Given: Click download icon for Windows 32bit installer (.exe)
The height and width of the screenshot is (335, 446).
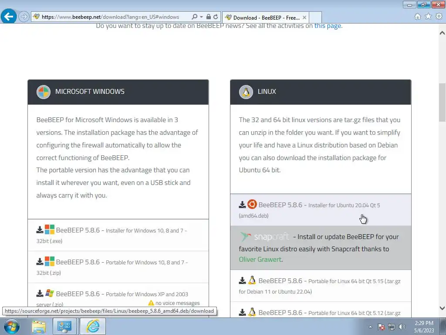Looking at the screenshot, I should click(40, 229).
